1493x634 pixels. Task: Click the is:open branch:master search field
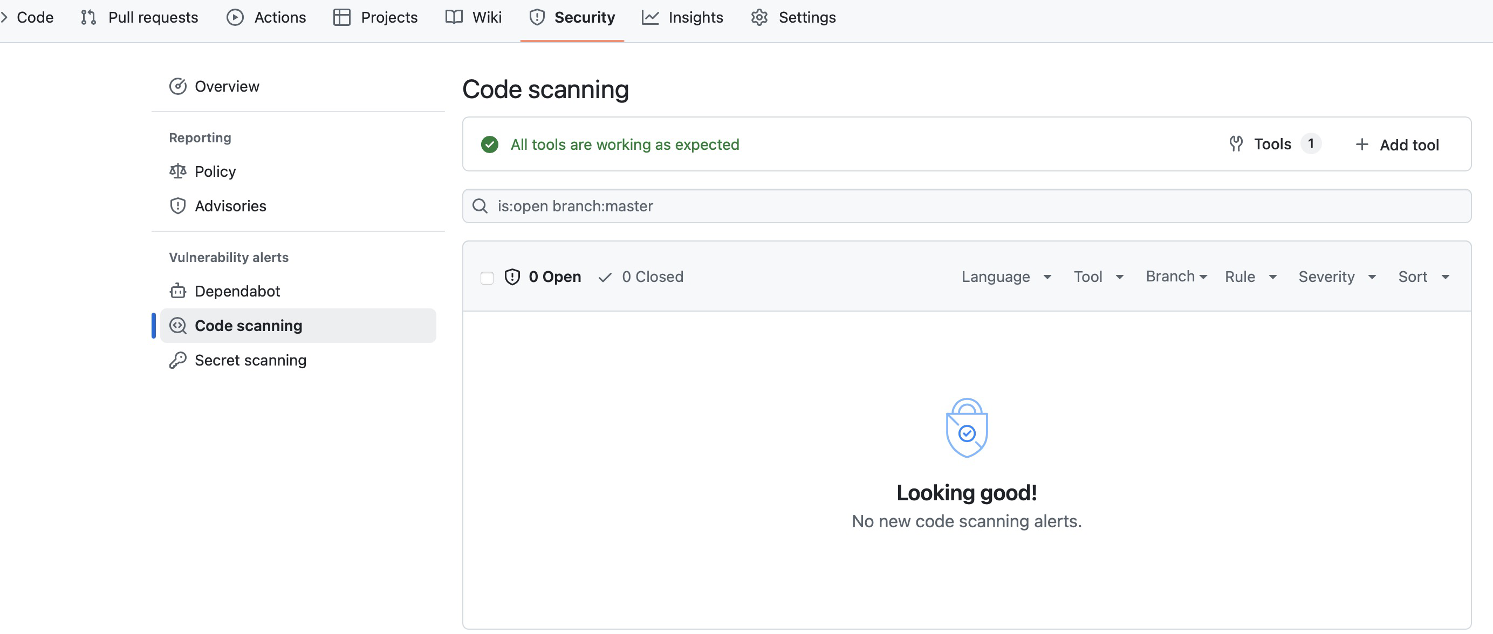coord(967,206)
